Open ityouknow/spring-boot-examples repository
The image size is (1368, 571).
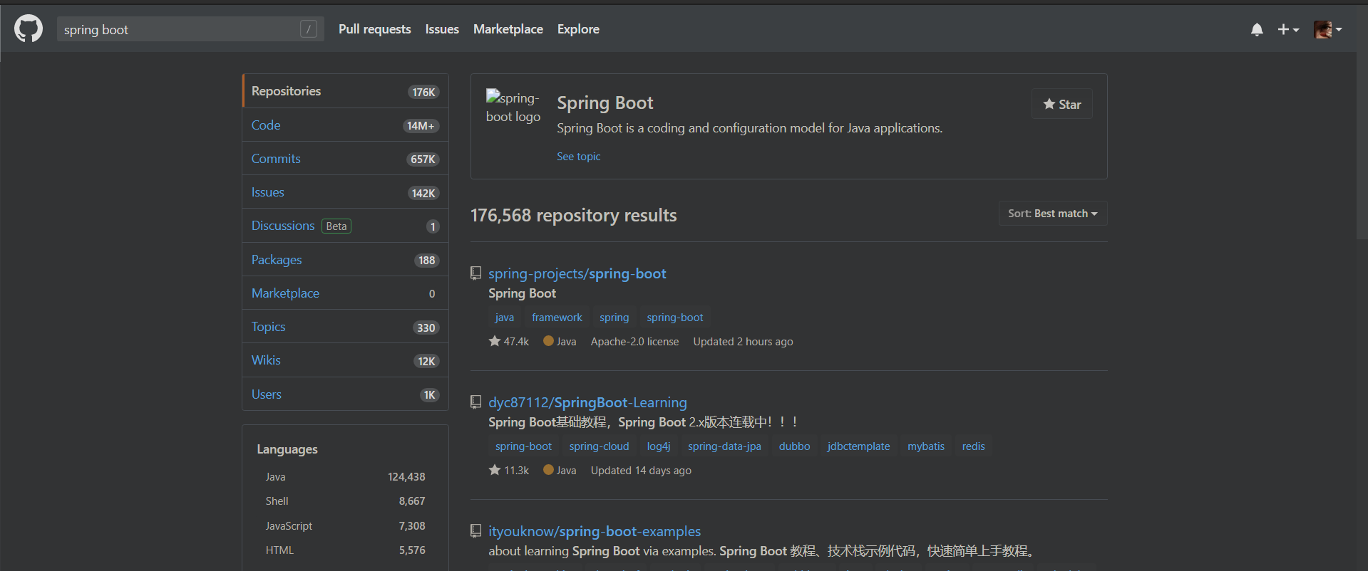[595, 531]
